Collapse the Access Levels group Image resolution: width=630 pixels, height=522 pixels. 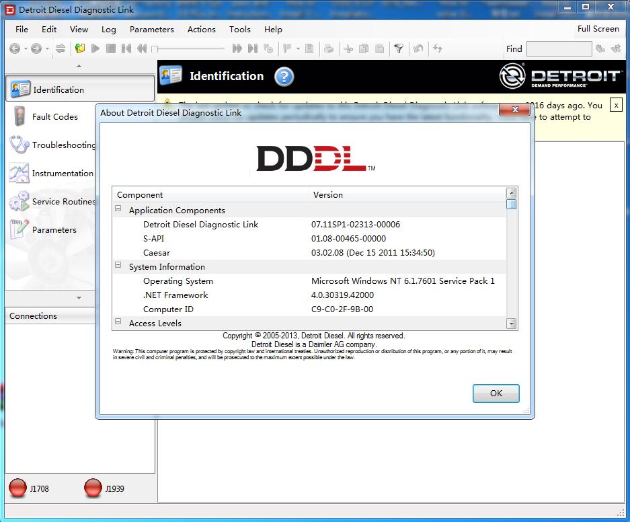[x=118, y=321]
